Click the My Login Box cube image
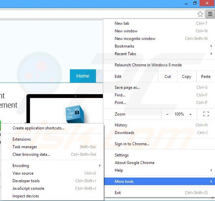This screenshot has height=201, width=215. point(76,114)
